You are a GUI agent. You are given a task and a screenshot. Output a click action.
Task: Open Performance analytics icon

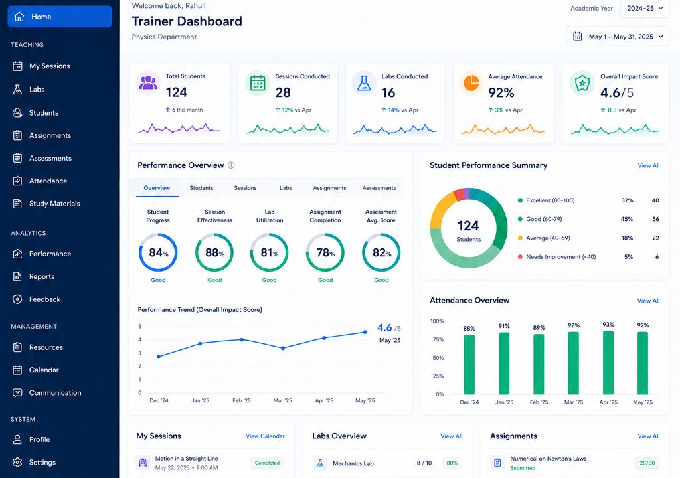click(17, 254)
